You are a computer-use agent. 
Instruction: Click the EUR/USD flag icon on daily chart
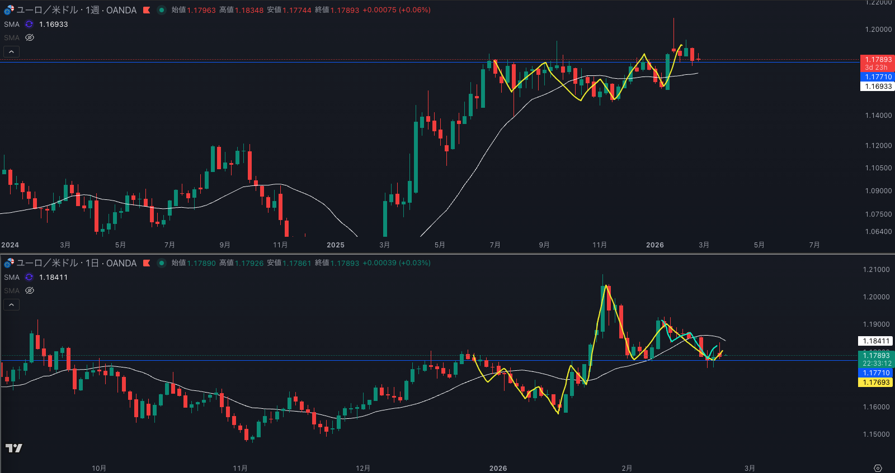coord(9,263)
